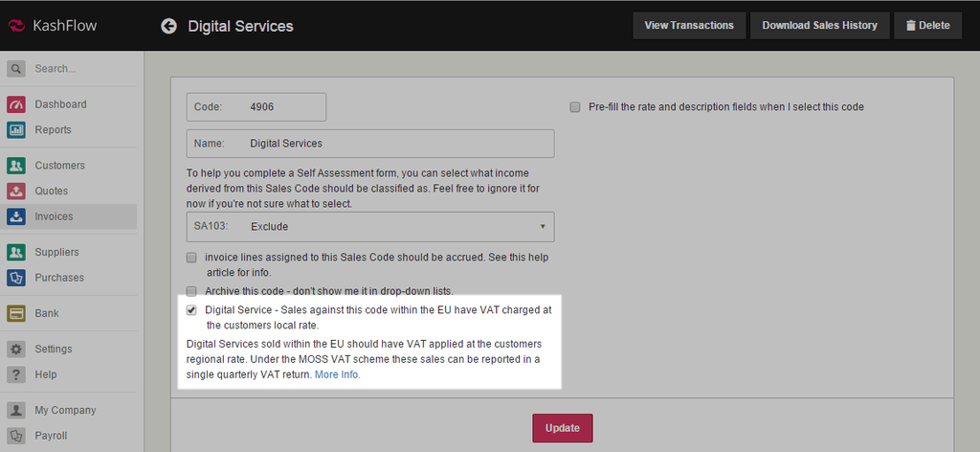This screenshot has height=452, width=980.
Task: Click the Reports chart icon
Action: coord(16,130)
